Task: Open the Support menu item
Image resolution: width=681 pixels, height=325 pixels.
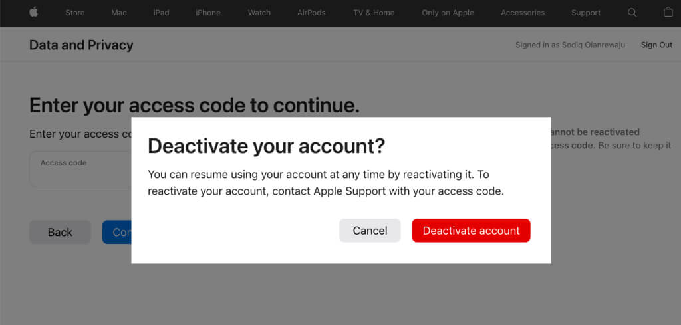Action: tap(586, 13)
